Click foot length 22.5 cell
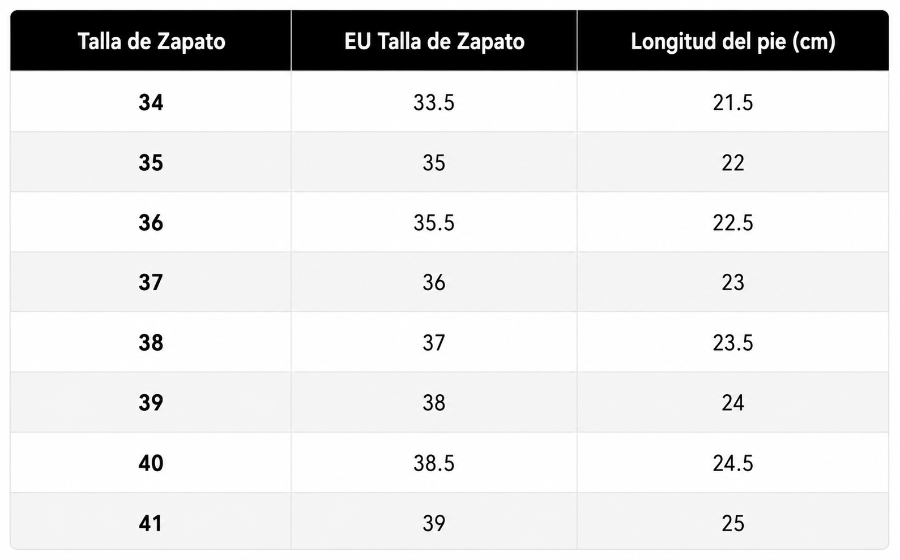Viewport: 900px width, 560px height. [x=733, y=222]
